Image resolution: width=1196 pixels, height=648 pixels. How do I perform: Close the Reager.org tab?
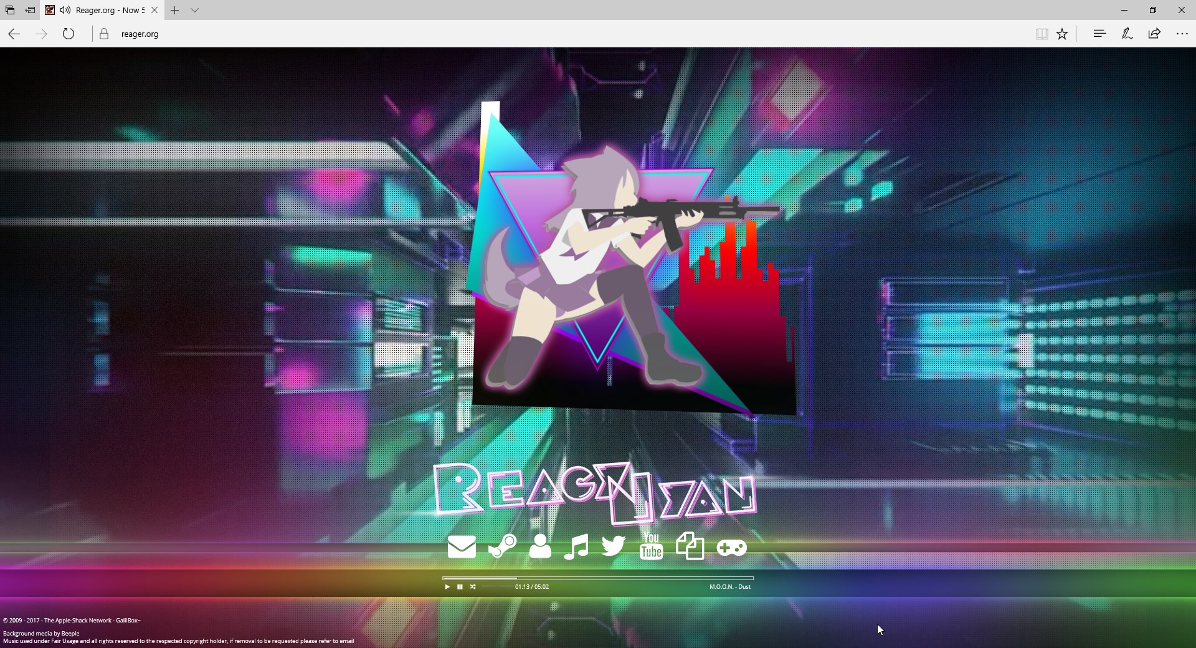point(154,10)
